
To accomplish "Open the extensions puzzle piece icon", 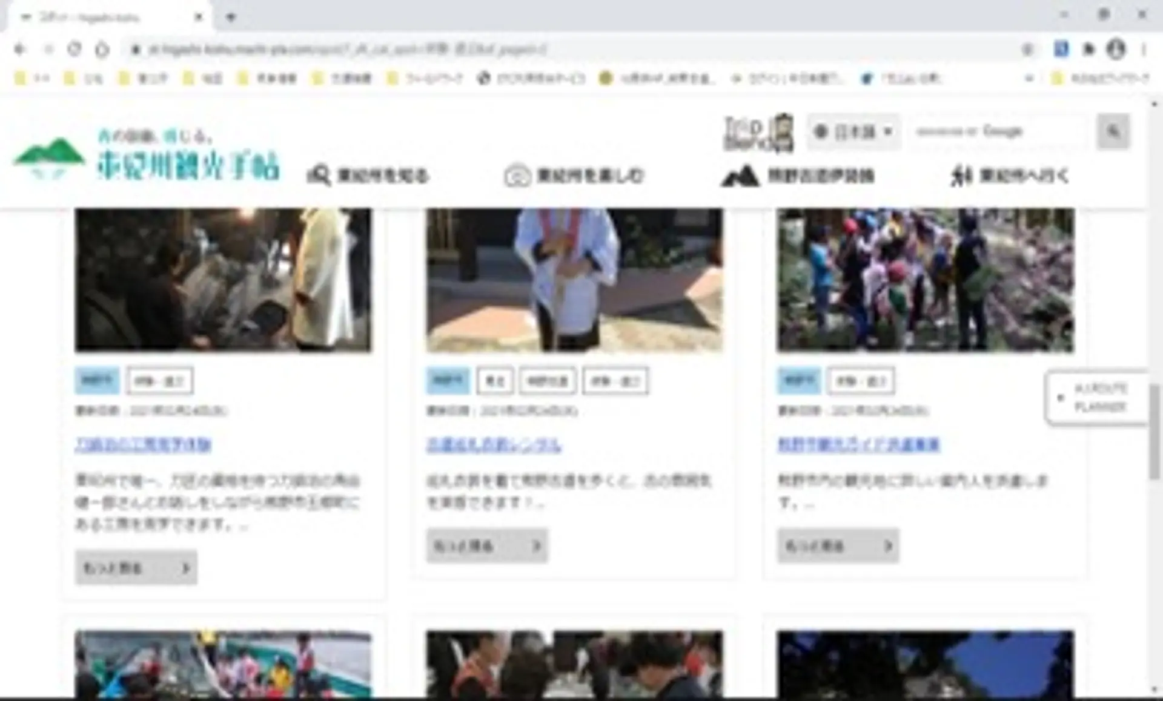I will [1088, 49].
